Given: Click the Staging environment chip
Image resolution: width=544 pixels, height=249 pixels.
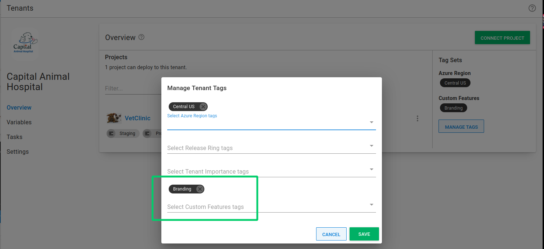Looking at the screenshot, I should (123, 134).
